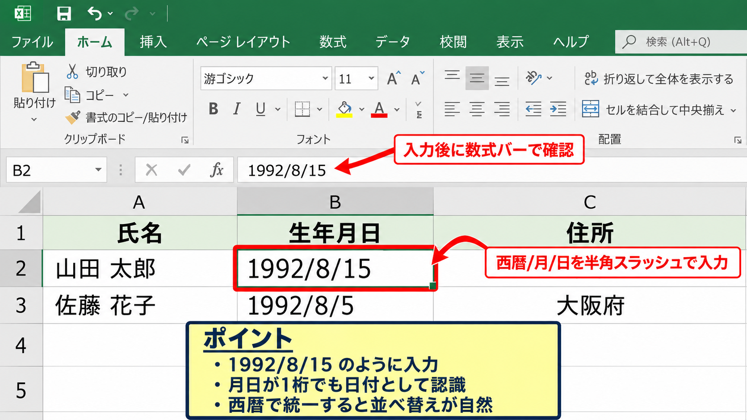Click the center horizontally icon
Image resolution: width=747 pixels, height=420 pixels.
click(477, 109)
